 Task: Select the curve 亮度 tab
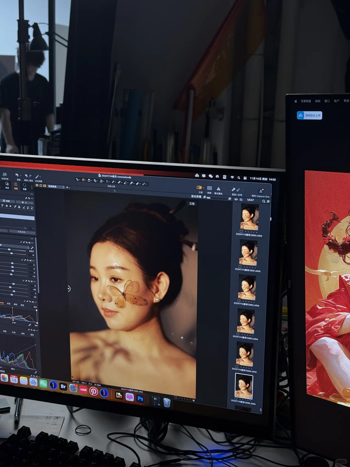tap(5, 331)
